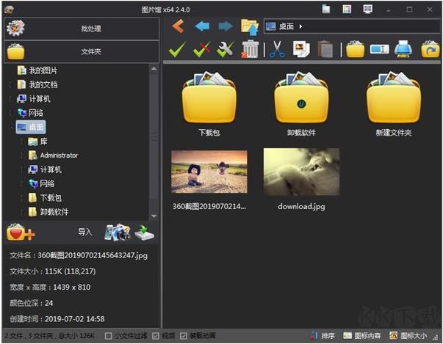The image size is (443, 344).
Task: Select 我的图片 in the folder tree
Action: [x=37, y=70]
